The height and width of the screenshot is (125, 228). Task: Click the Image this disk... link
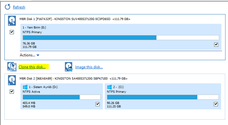click(89, 67)
